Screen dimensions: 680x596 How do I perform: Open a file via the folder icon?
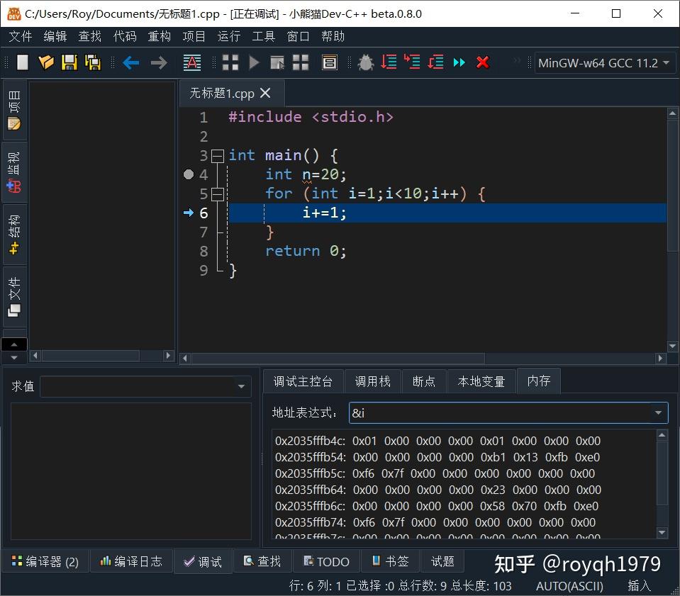tap(45, 62)
